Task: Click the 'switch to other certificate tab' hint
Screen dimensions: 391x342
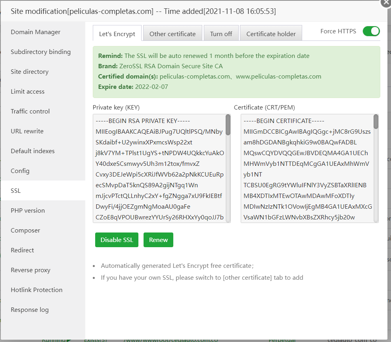Action: pyautogui.click(x=202, y=278)
